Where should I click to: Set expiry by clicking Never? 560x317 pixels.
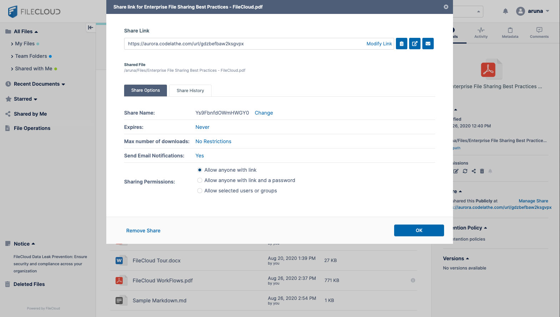coord(202,127)
